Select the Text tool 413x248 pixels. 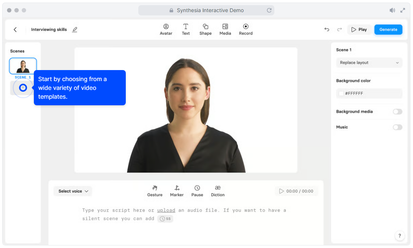186,29
